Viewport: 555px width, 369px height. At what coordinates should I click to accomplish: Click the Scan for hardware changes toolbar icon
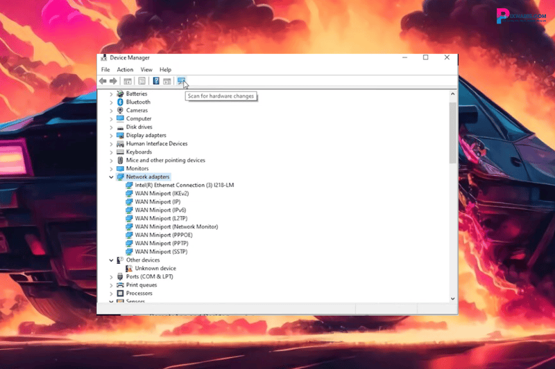181,81
